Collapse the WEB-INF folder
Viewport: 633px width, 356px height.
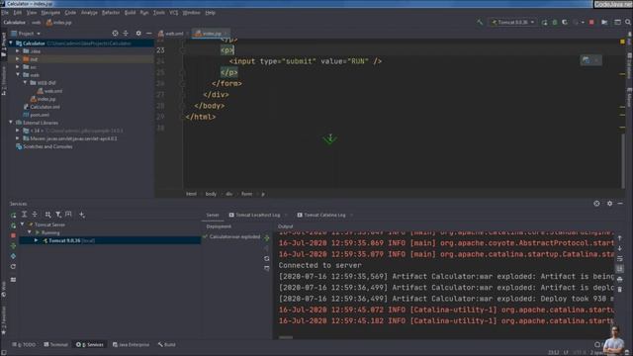(x=25, y=83)
